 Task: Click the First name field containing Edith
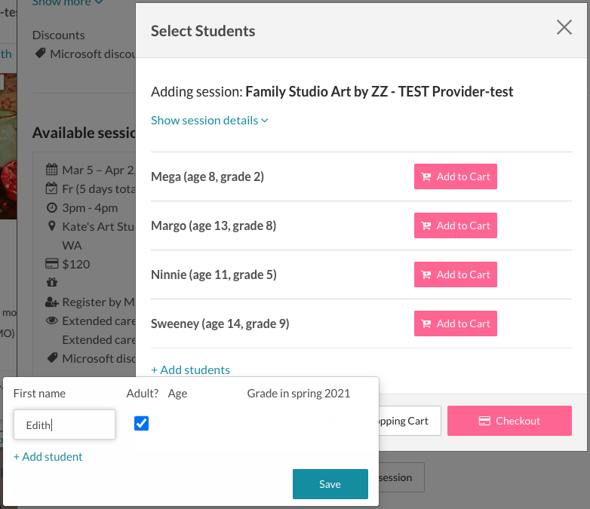click(64, 425)
